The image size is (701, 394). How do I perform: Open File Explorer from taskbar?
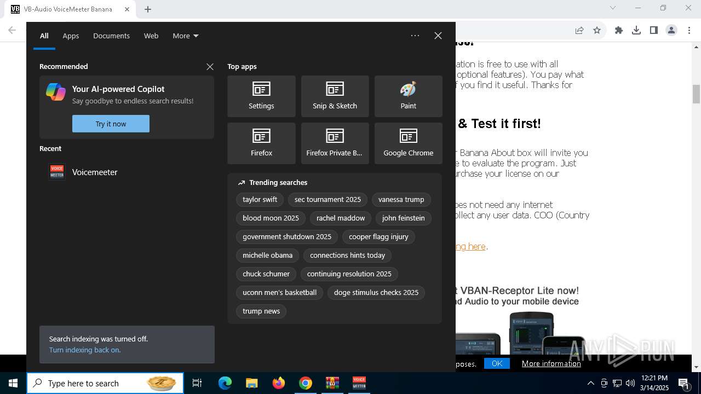point(251,383)
